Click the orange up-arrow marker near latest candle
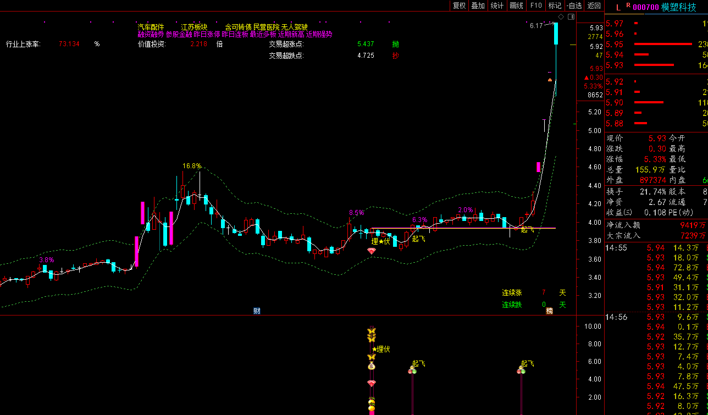Screen dimensions: 708x415 pyautogui.click(x=550, y=80)
